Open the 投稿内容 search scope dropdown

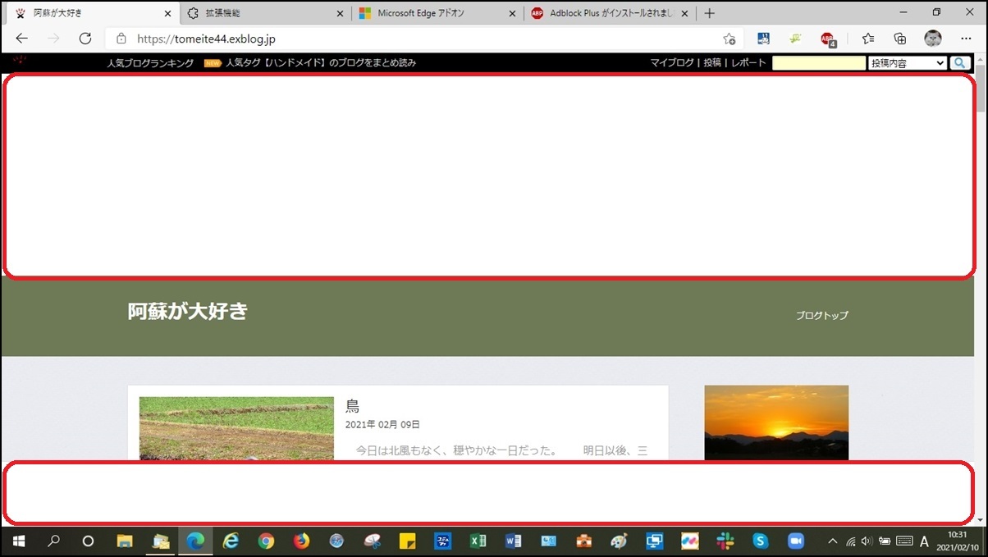coord(907,62)
